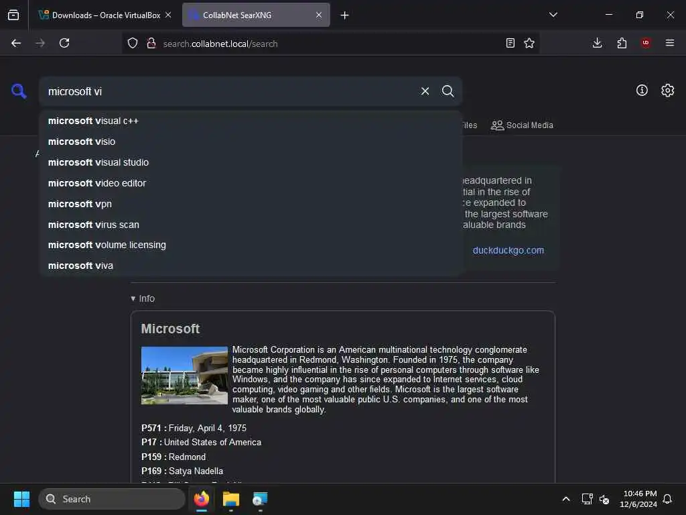686x515 pixels.
Task: Click the P571 Friday, April 4, 1975 row
Action: click(194, 428)
